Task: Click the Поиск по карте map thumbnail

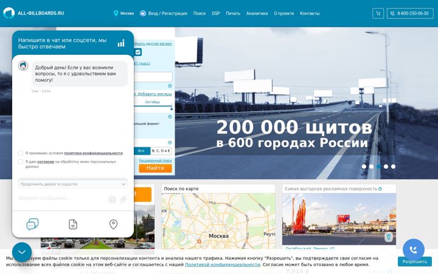Action: (218, 221)
